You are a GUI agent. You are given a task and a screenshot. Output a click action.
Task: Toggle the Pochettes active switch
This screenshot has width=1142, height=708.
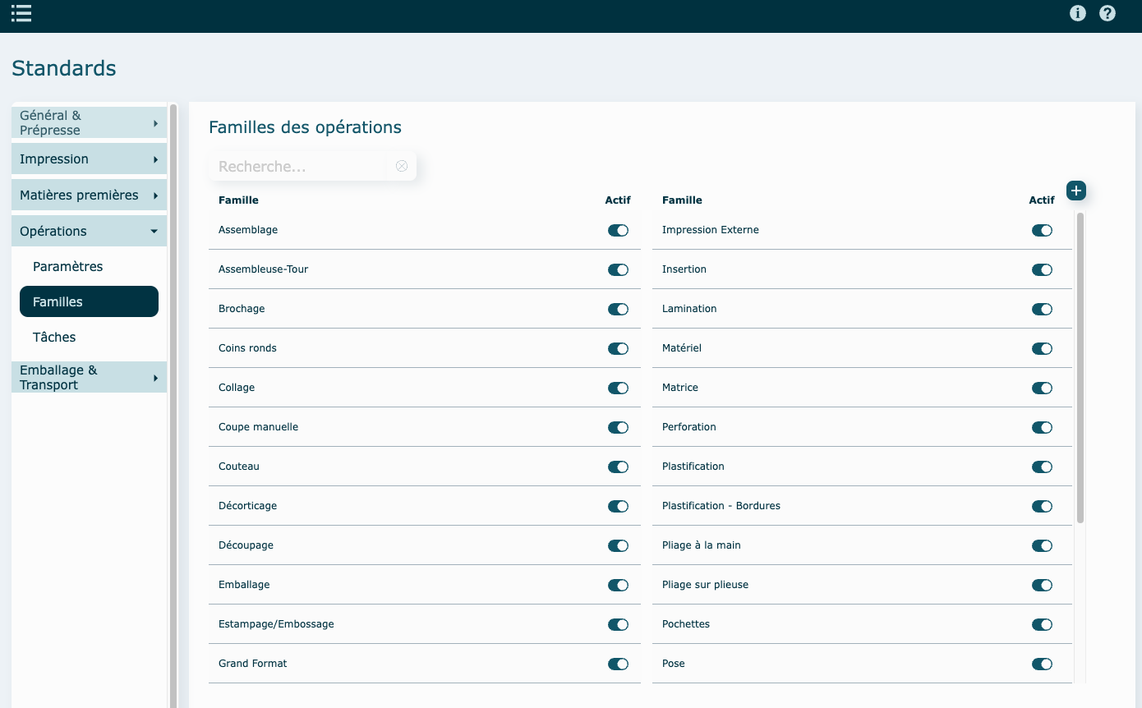(x=1042, y=625)
